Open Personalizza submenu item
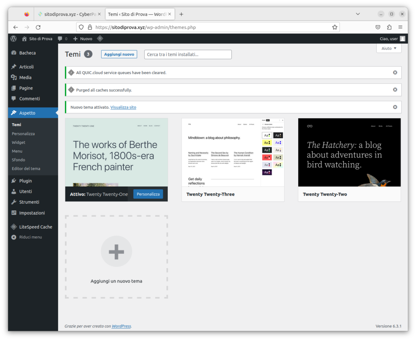The width and height of the screenshot is (416, 340). [23, 134]
